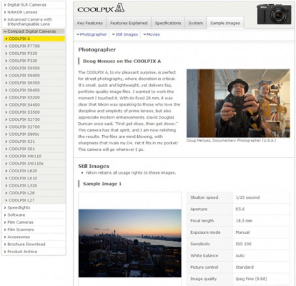Open COOLPIX S9400 in the sidebar

tap(34, 75)
